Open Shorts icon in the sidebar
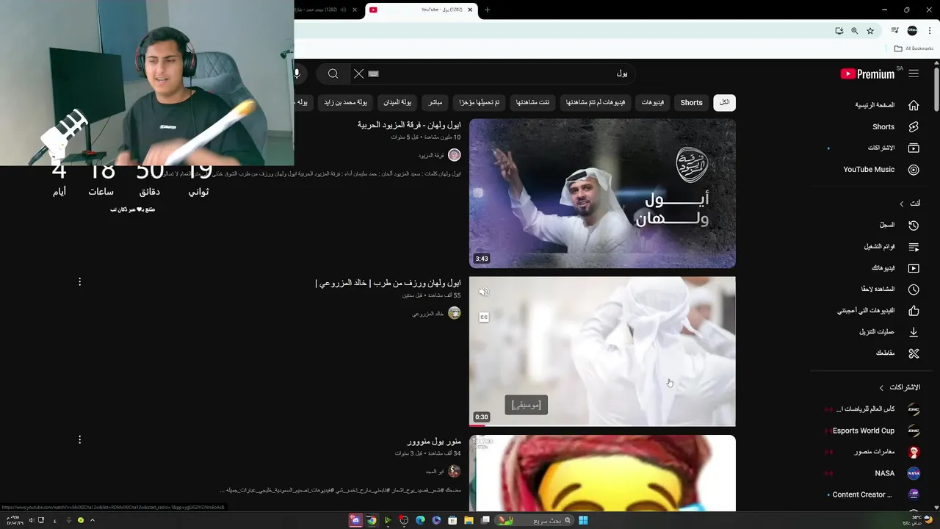The height and width of the screenshot is (529, 940). click(x=914, y=126)
